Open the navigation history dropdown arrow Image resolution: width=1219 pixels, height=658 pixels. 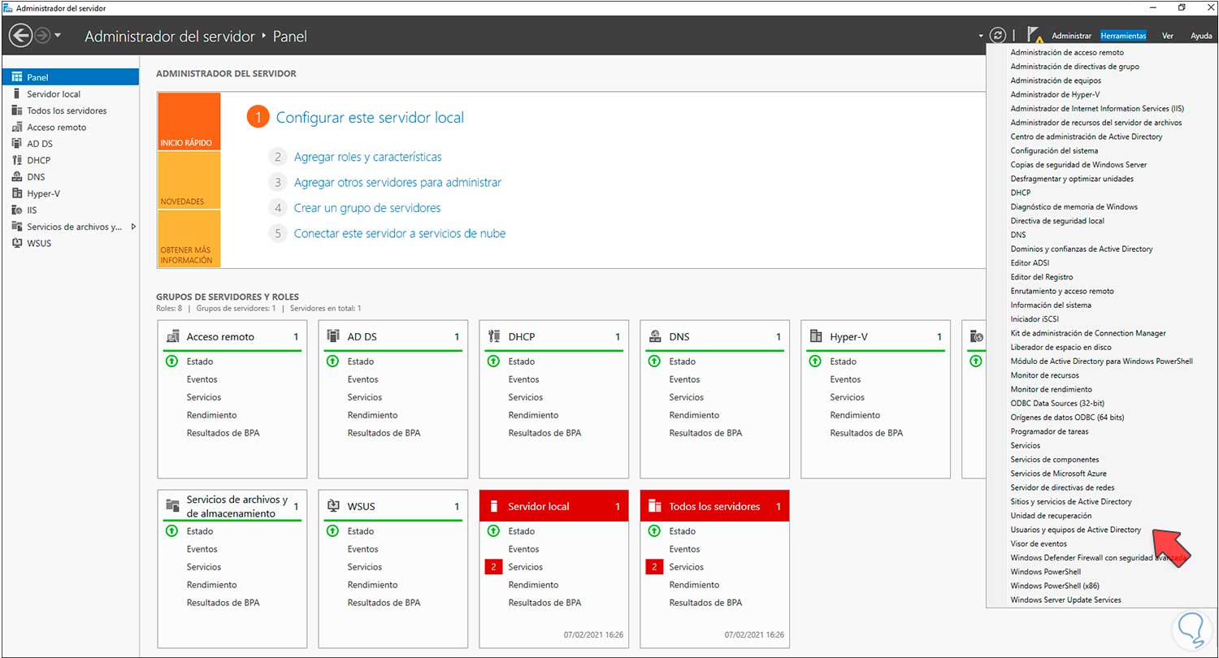coord(58,37)
